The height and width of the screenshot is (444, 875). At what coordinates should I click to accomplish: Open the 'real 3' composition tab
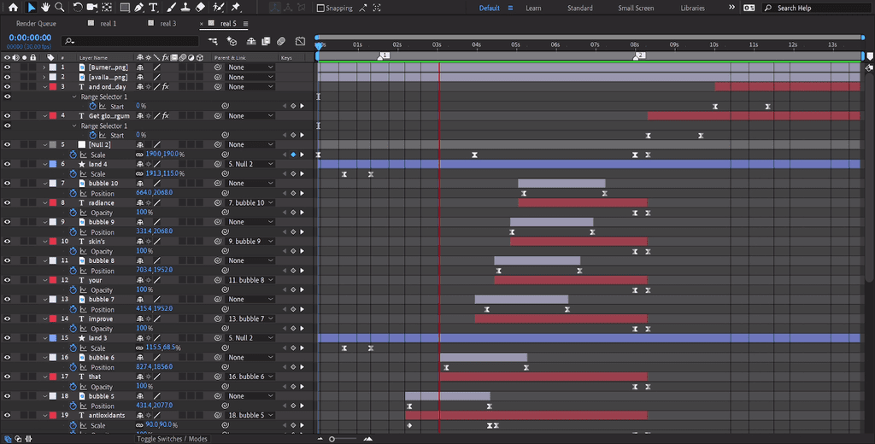167,24
